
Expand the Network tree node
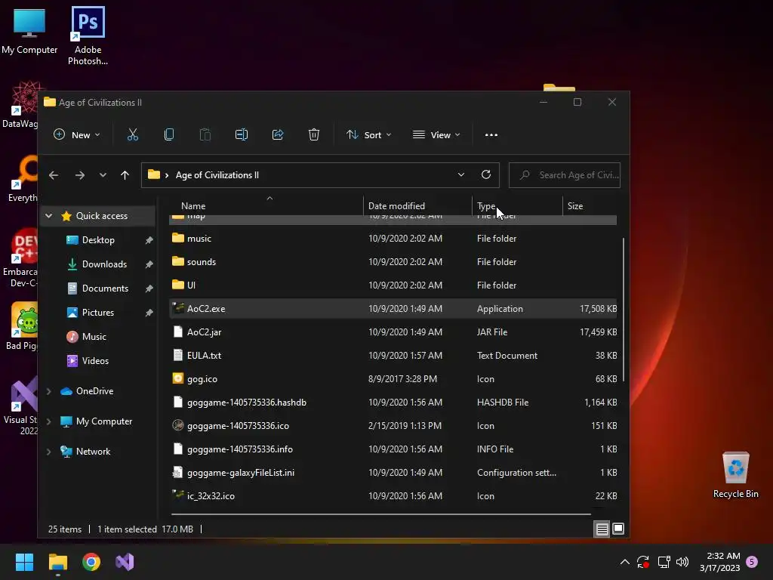(49, 452)
